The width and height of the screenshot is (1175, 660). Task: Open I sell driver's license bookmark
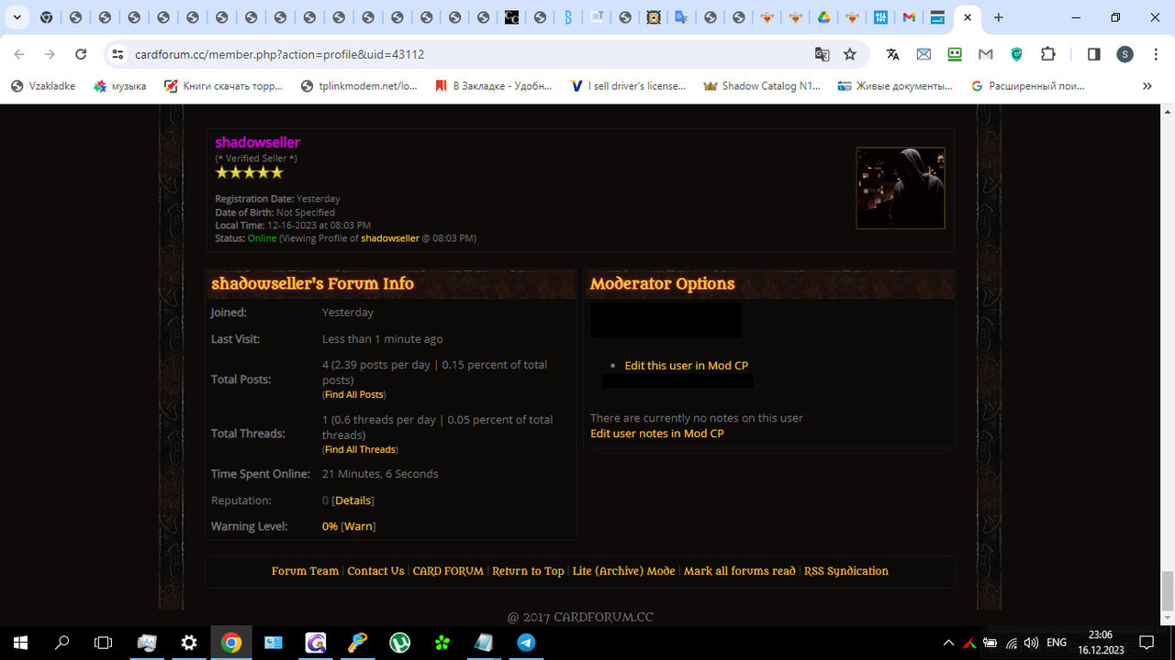(628, 85)
